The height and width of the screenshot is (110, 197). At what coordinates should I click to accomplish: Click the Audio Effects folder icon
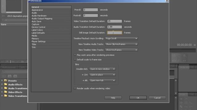point(6,84)
